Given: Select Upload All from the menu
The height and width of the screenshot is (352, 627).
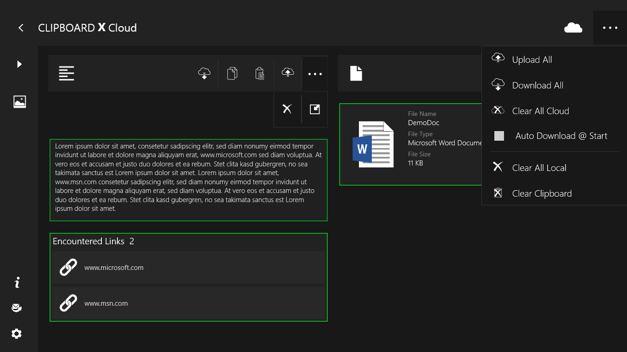Looking at the screenshot, I should 532,60.
